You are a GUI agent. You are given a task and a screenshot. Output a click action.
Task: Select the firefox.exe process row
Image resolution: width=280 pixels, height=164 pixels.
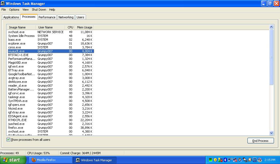[x=50, y=128]
